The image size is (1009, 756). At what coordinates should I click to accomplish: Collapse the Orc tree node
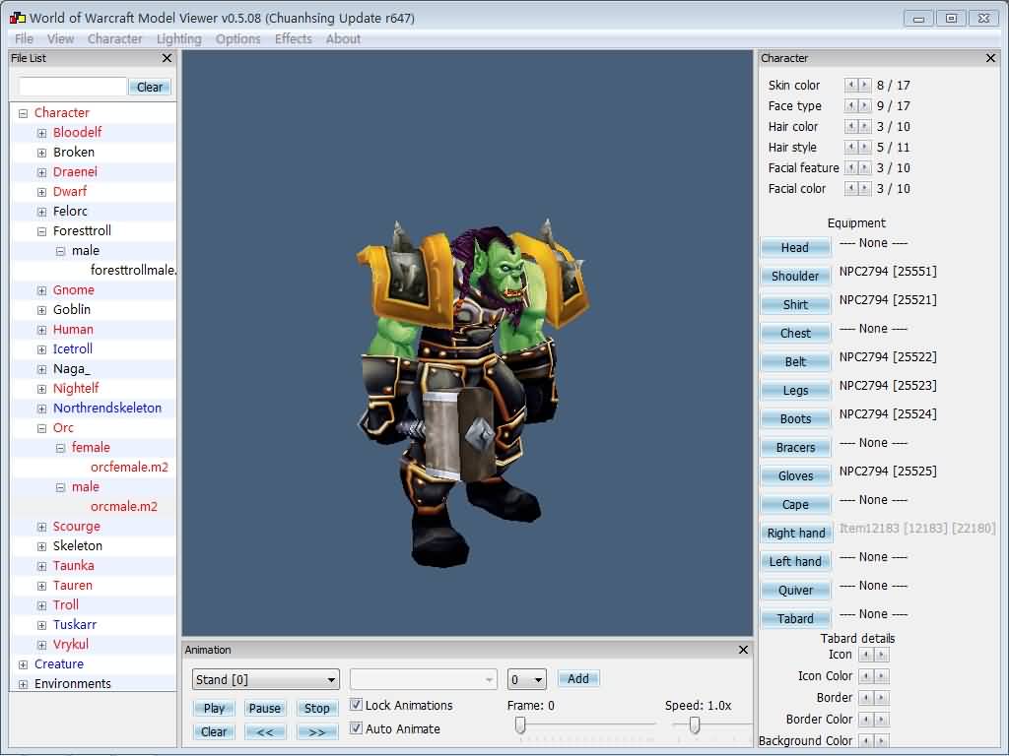(41, 428)
